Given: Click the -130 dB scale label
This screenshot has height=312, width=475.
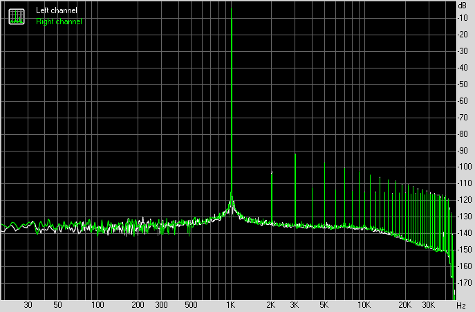Looking at the screenshot, I should click(x=465, y=217).
